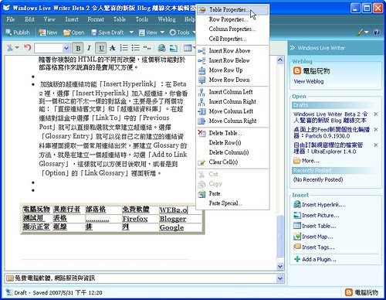
Task: Save the draft with Save Draft
Action: click(x=107, y=32)
